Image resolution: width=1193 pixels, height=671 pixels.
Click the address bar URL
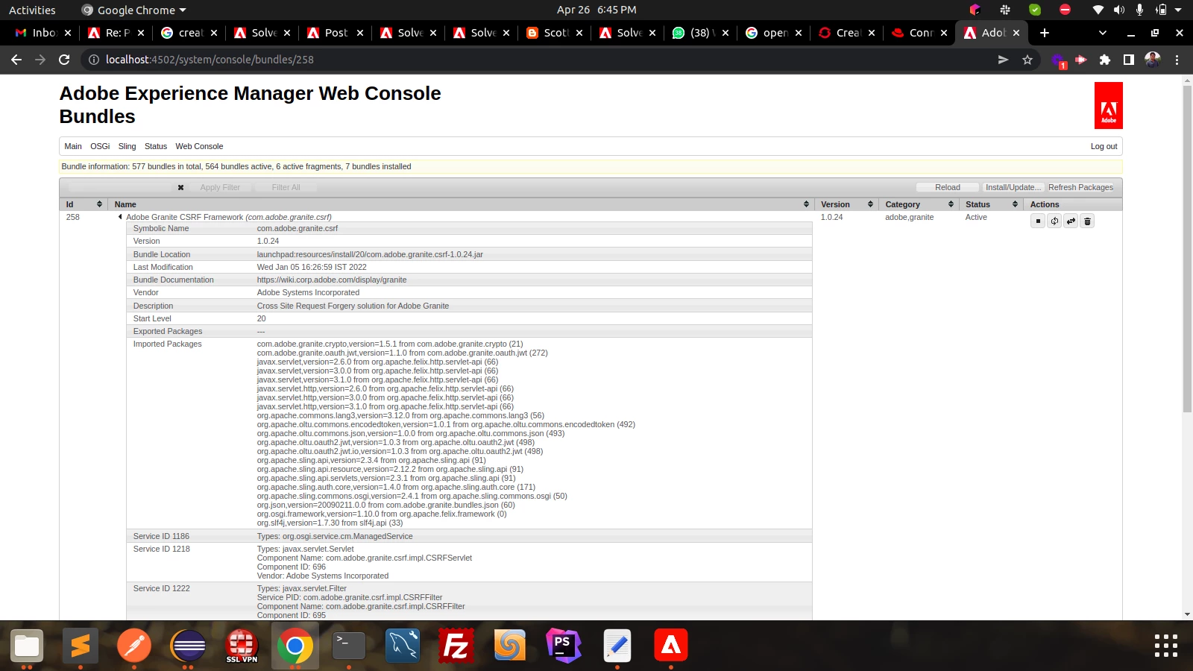[x=210, y=60]
